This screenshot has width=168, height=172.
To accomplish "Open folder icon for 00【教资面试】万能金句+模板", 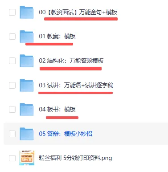I will [27, 12].
